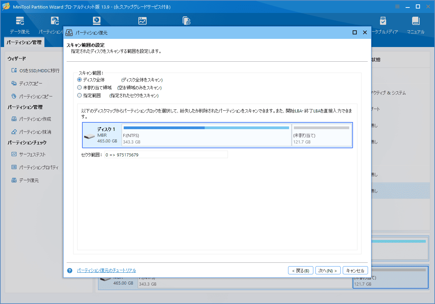Click OSをSSD/HDDに移行 text in sidebar
435x304 pixels.
click(39, 71)
